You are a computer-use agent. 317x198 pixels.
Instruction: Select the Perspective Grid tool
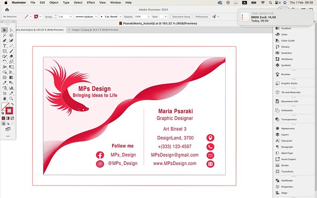click(x=11, y=72)
